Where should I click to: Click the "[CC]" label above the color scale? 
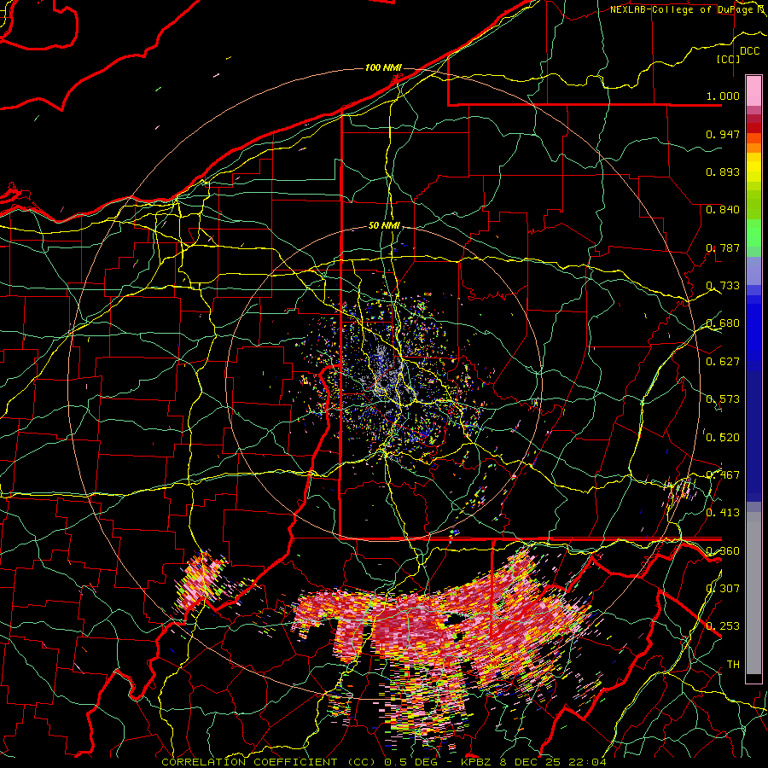tap(729, 59)
